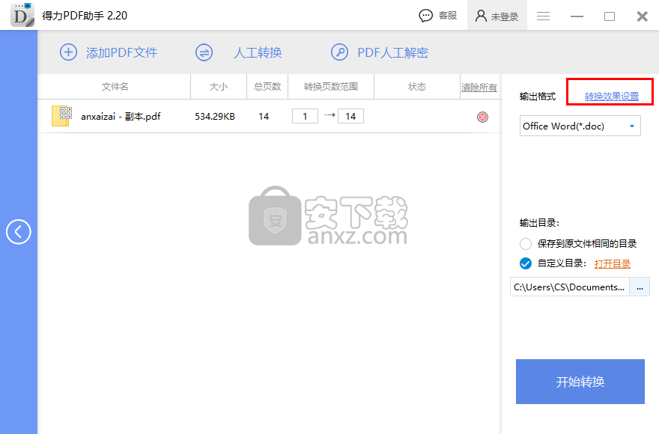Close the 得力PDF助手 window
This screenshot has width=659, height=434.
click(x=643, y=16)
